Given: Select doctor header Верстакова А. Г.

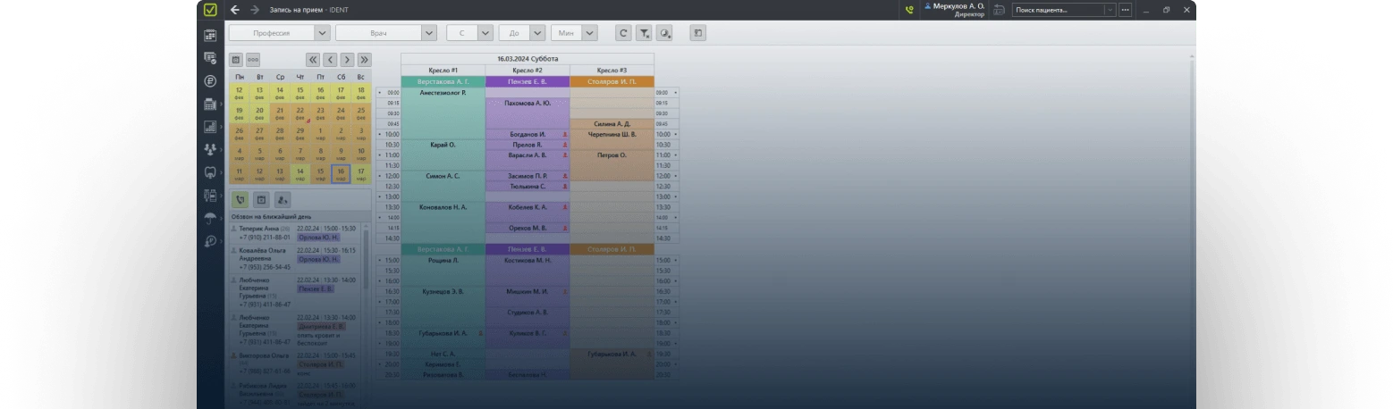Looking at the screenshot, I should click(x=443, y=81).
